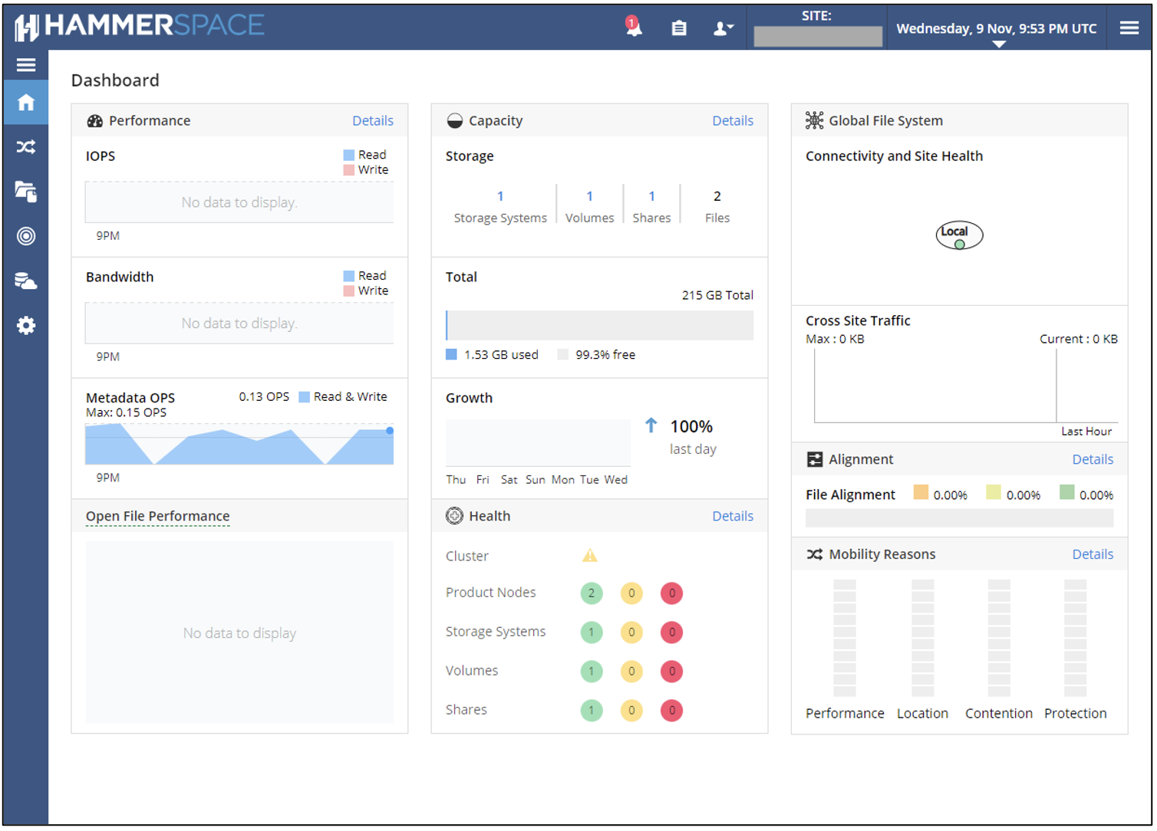Open the storage cloud sidebar icon
Viewport: 1157px width, 831px height.
(26, 281)
